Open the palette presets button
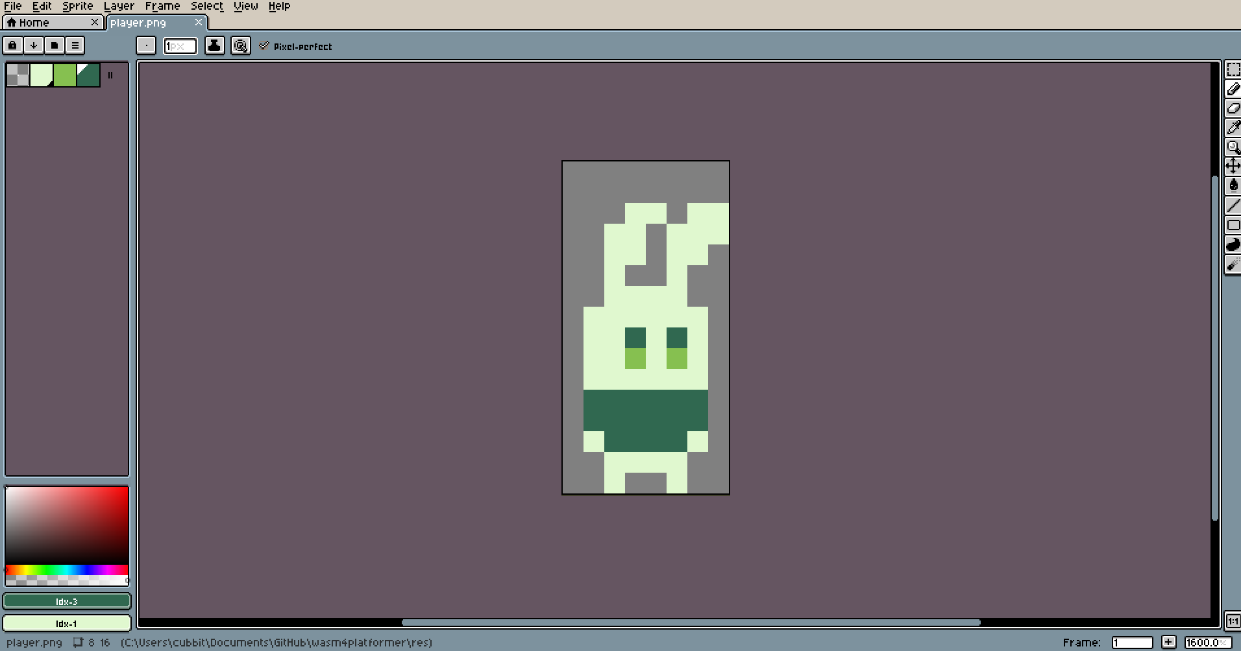 (x=55, y=45)
